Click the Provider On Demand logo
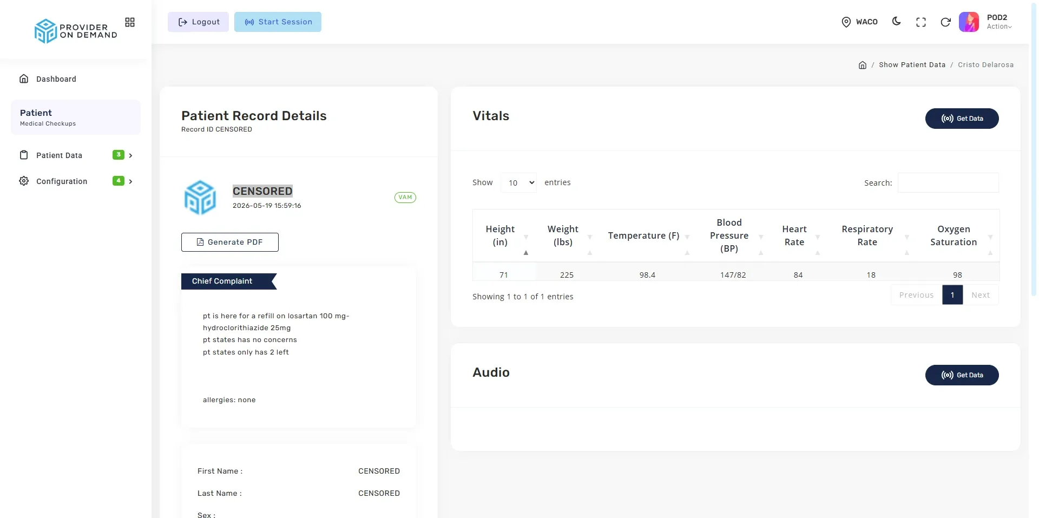 click(76, 31)
